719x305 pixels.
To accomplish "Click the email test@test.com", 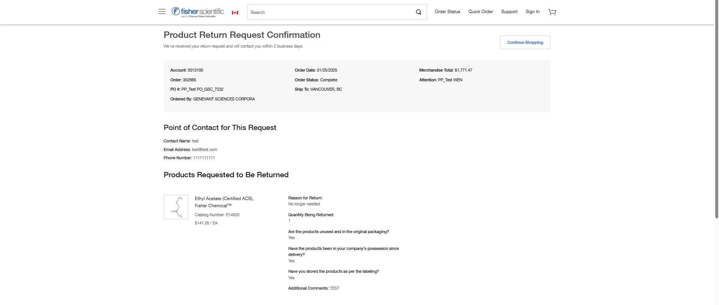I will (204, 150).
